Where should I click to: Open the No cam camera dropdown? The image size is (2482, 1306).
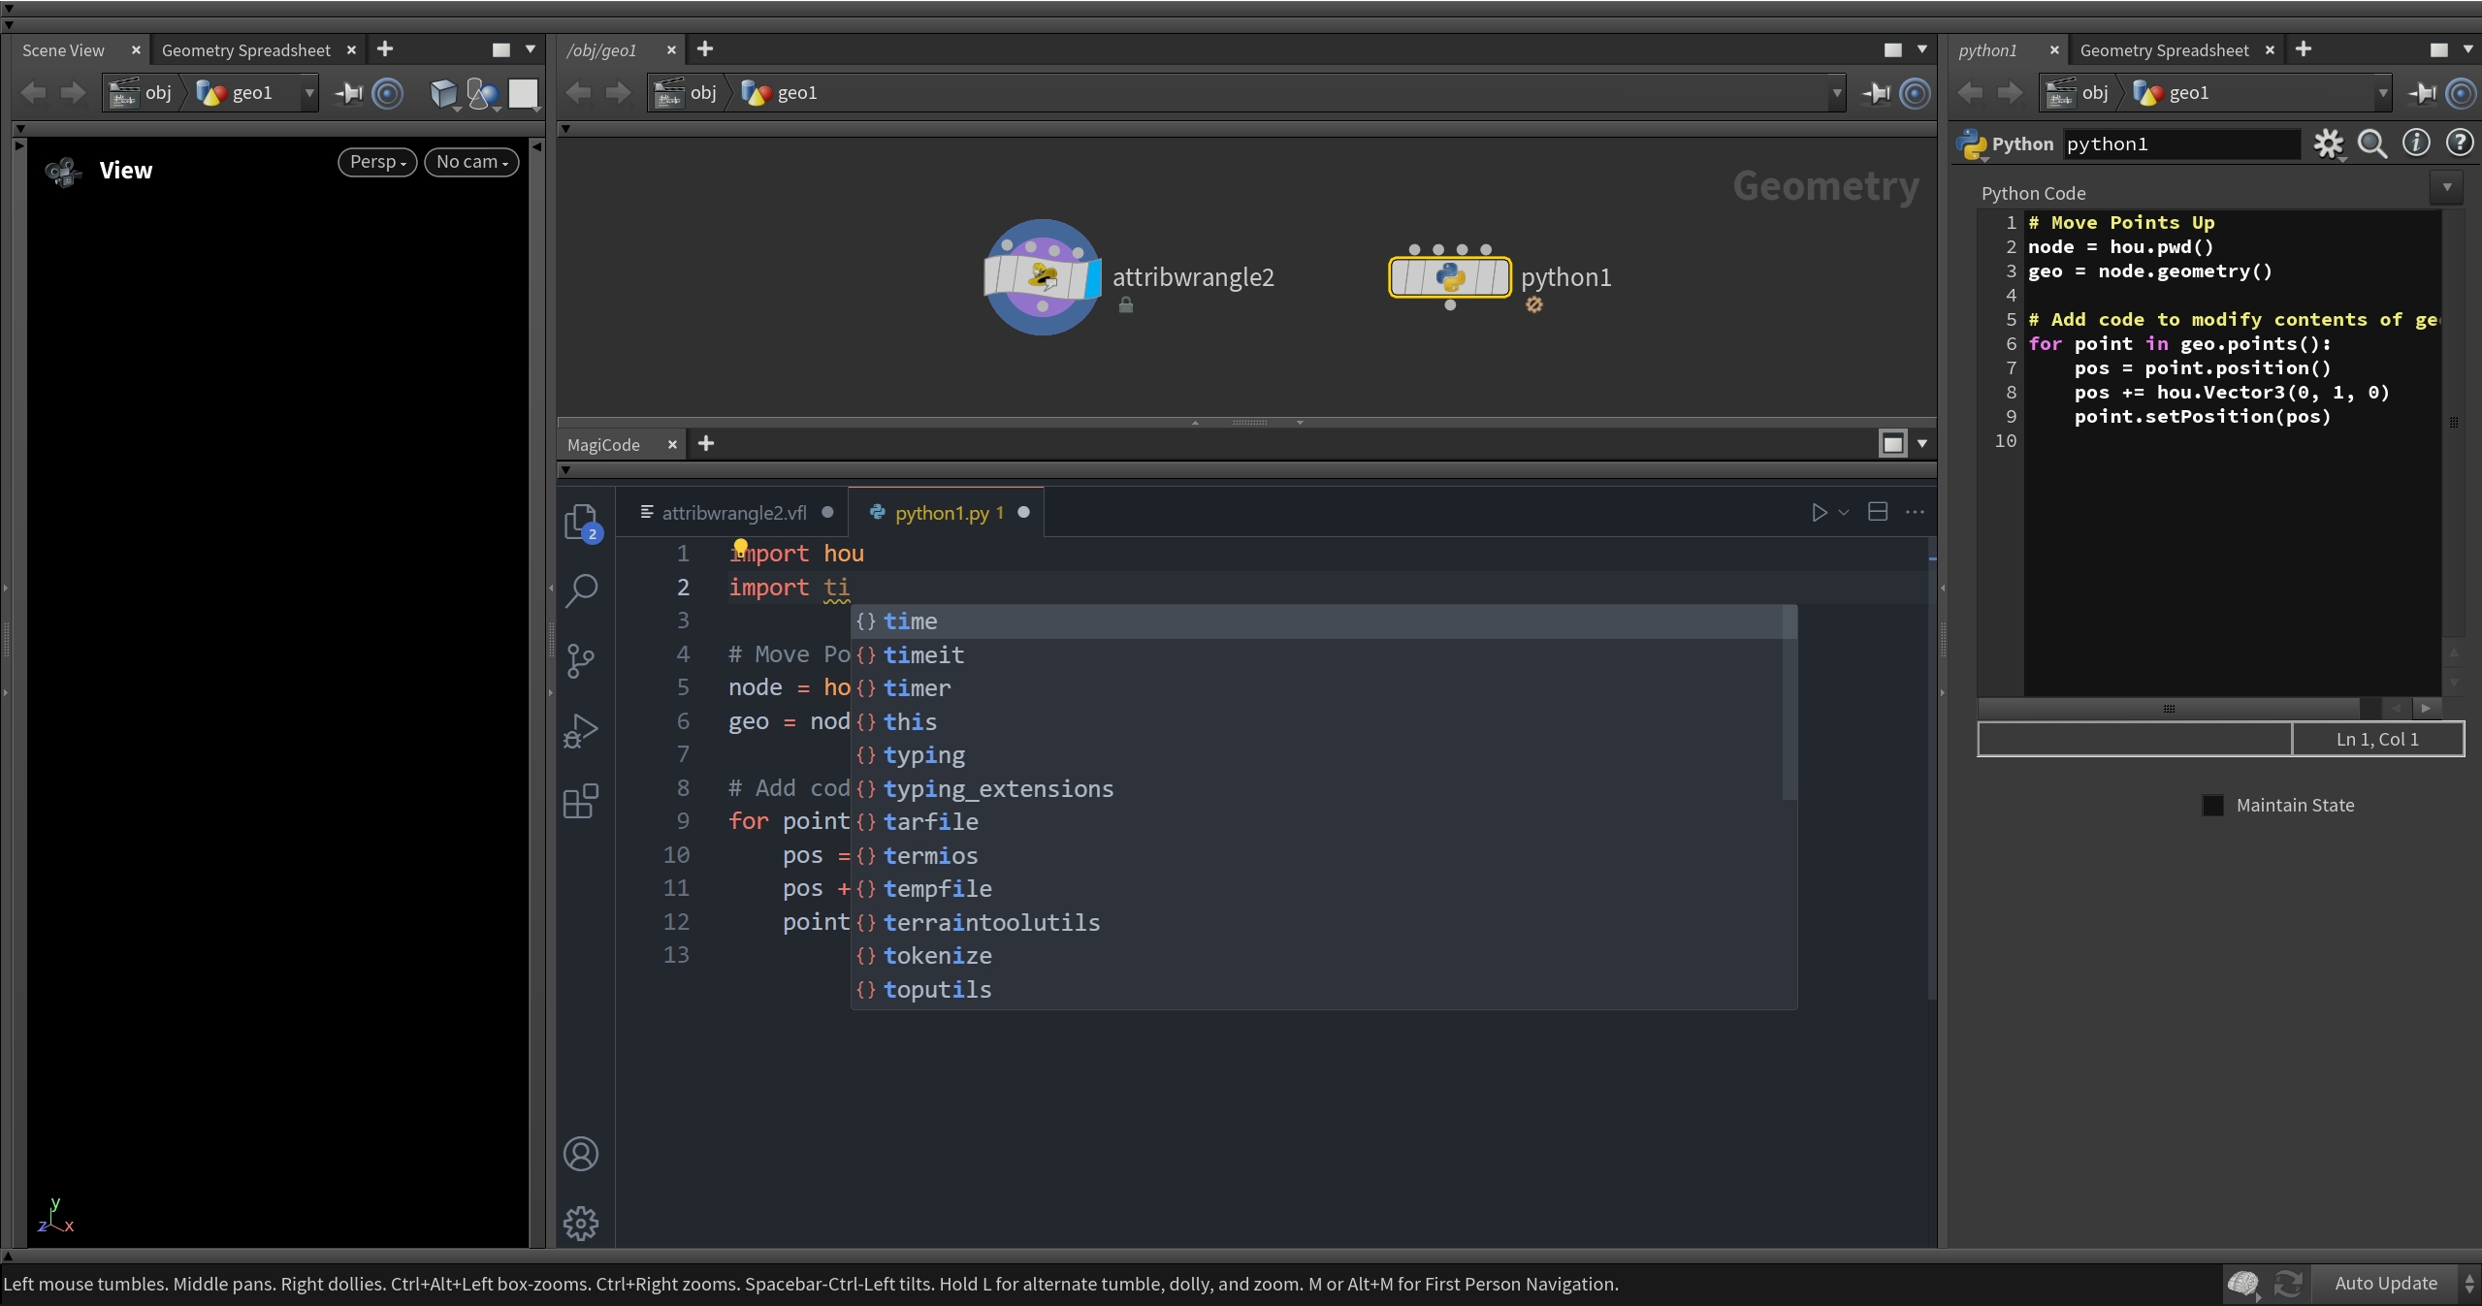click(x=471, y=162)
